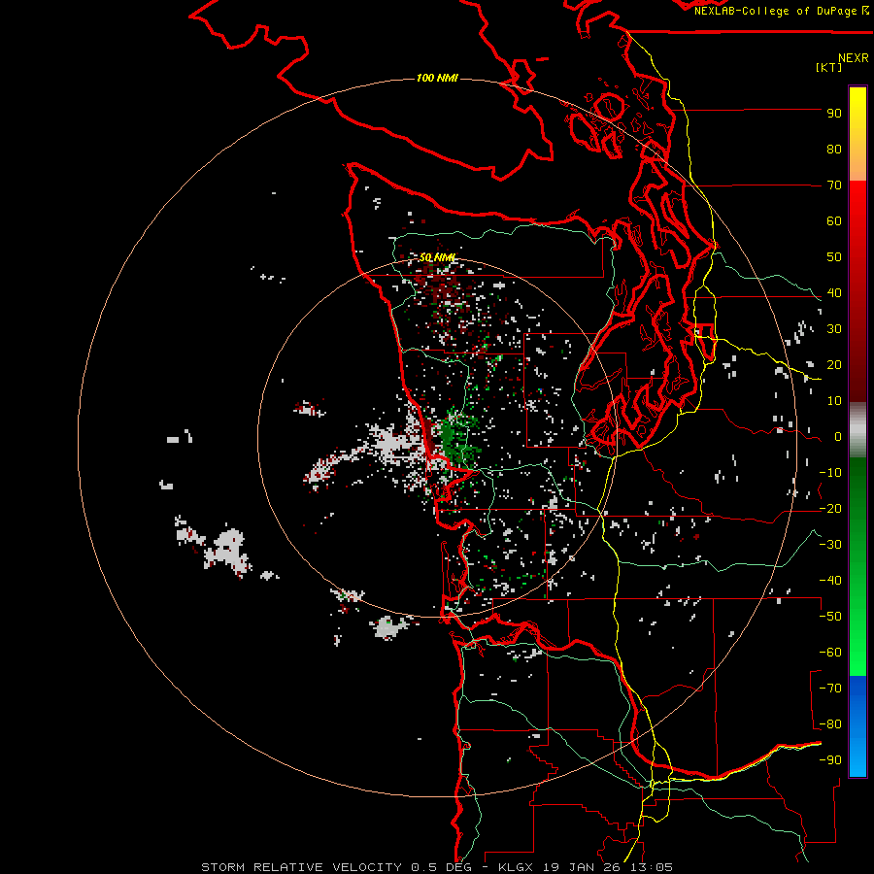Click the 0.5 DEG elevation text
The width and height of the screenshot is (874, 874).
coord(442,867)
